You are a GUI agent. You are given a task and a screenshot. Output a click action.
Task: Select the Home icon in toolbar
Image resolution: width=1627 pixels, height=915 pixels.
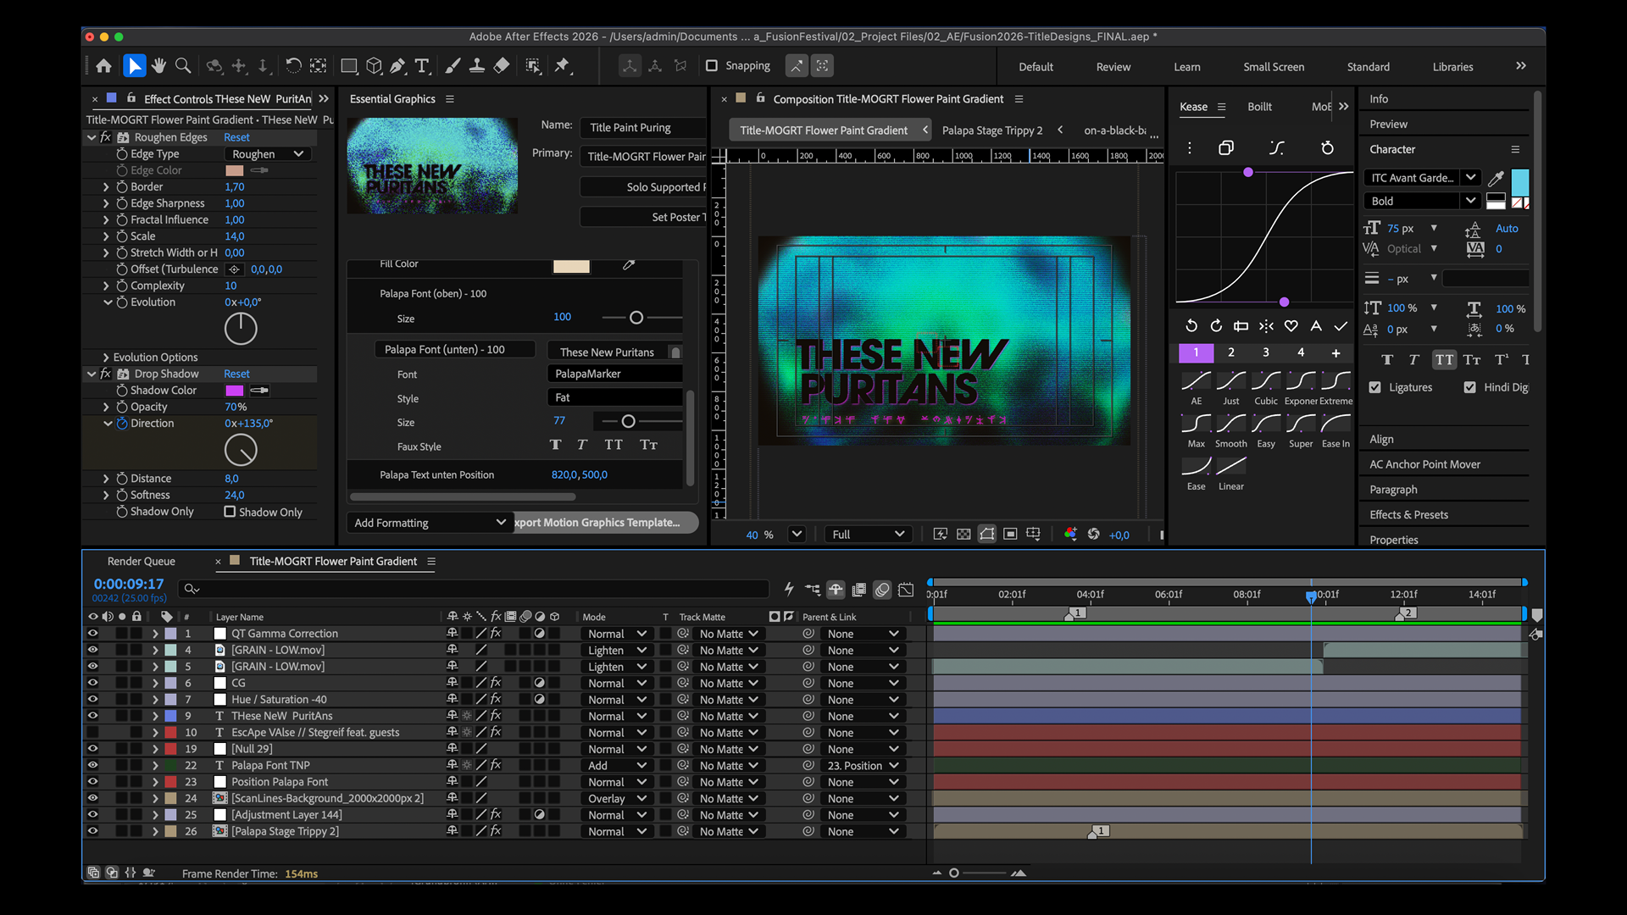tap(104, 66)
